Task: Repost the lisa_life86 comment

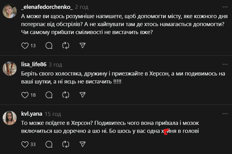Action: [x=66, y=95]
